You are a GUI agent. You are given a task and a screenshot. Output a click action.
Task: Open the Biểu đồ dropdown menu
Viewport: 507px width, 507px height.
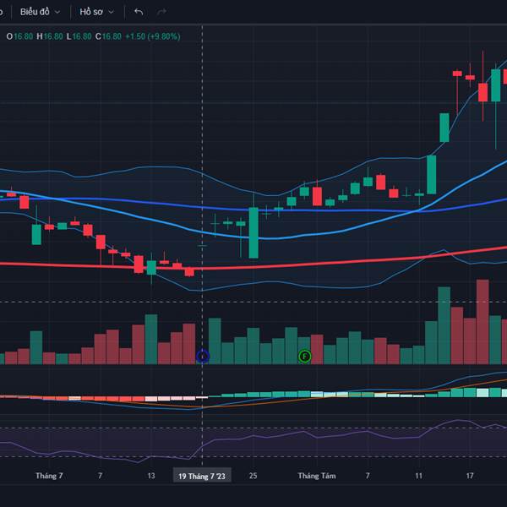pos(40,12)
